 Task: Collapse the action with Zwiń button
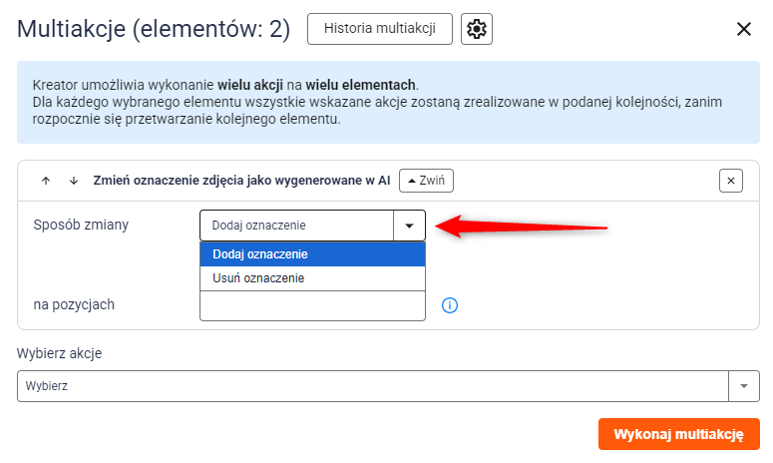click(x=426, y=181)
